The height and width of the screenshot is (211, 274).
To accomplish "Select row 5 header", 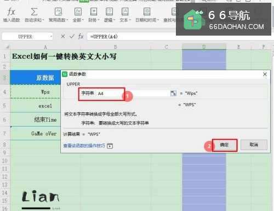I will point(5,106).
